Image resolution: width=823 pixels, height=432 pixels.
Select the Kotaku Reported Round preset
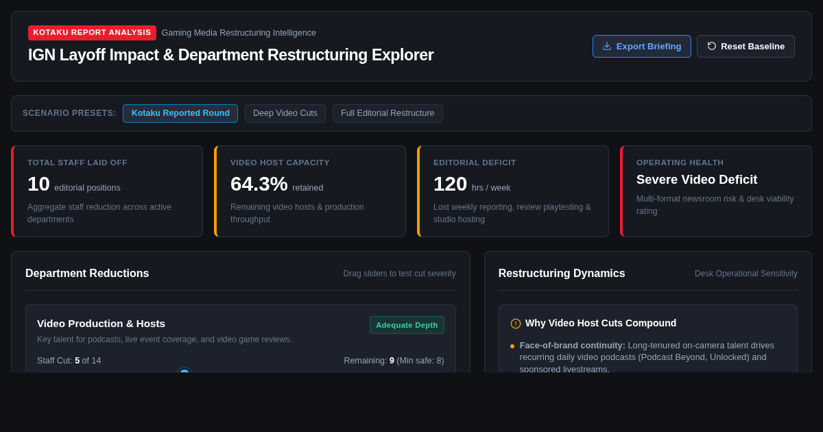[x=180, y=113]
